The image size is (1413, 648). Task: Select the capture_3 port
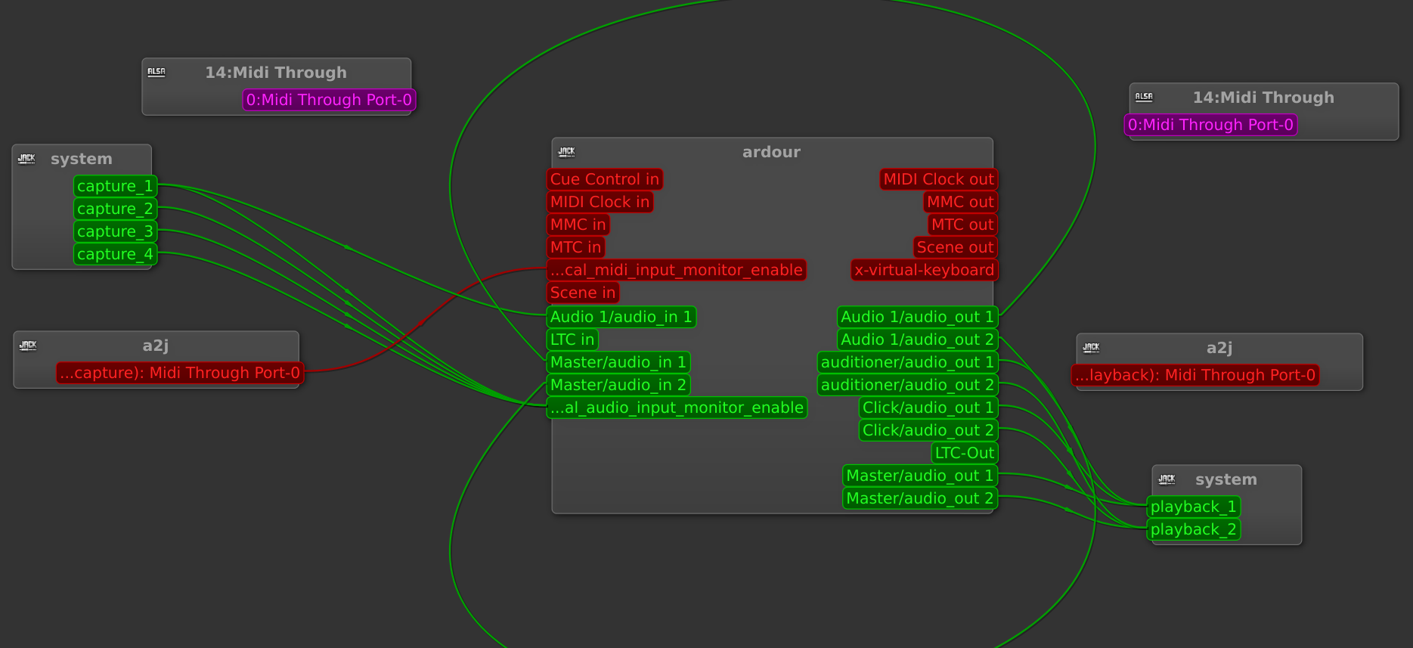click(x=116, y=231)
